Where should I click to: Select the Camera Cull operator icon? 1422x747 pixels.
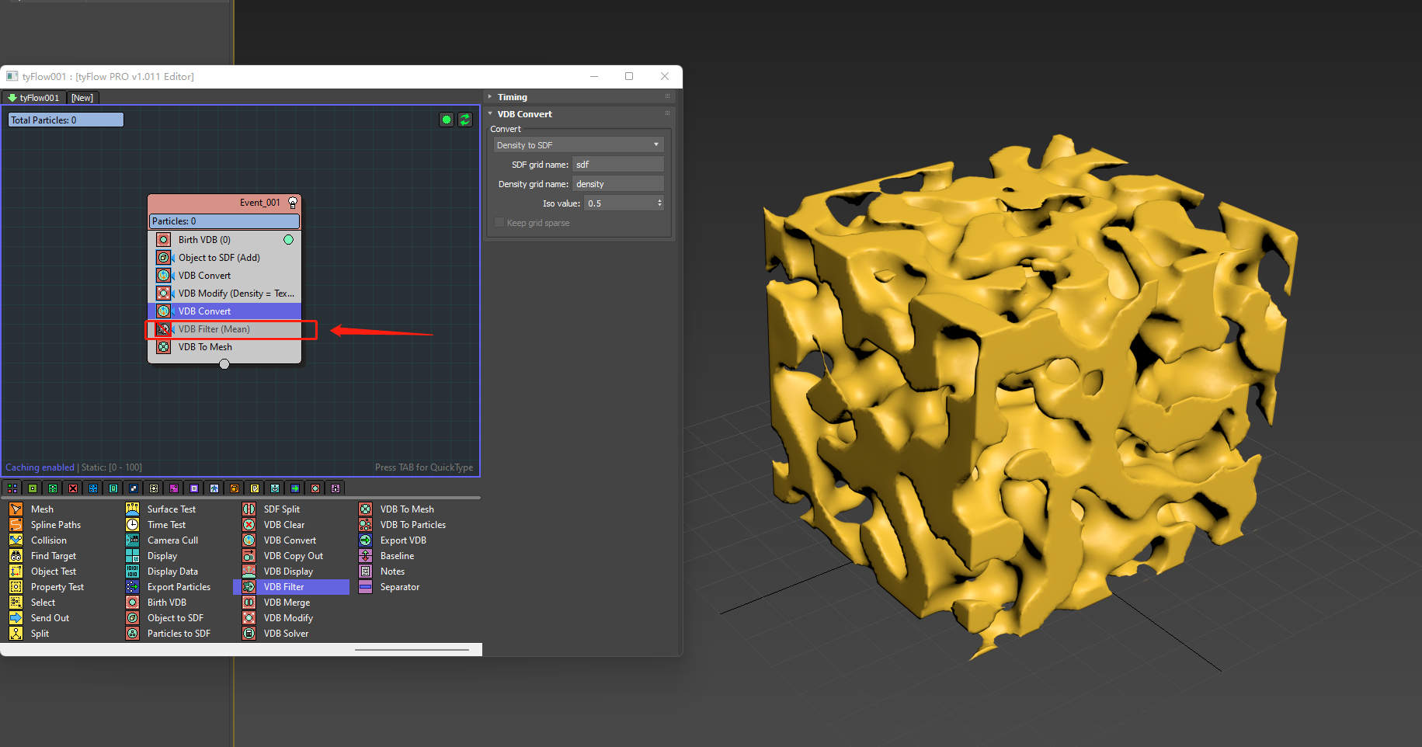coord(133,540)
